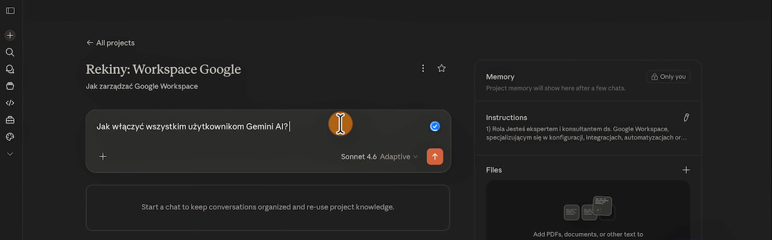Add attachment with plus in prompt box
Viewport: 772px width, 240px height.
click(x=103, y=156)
